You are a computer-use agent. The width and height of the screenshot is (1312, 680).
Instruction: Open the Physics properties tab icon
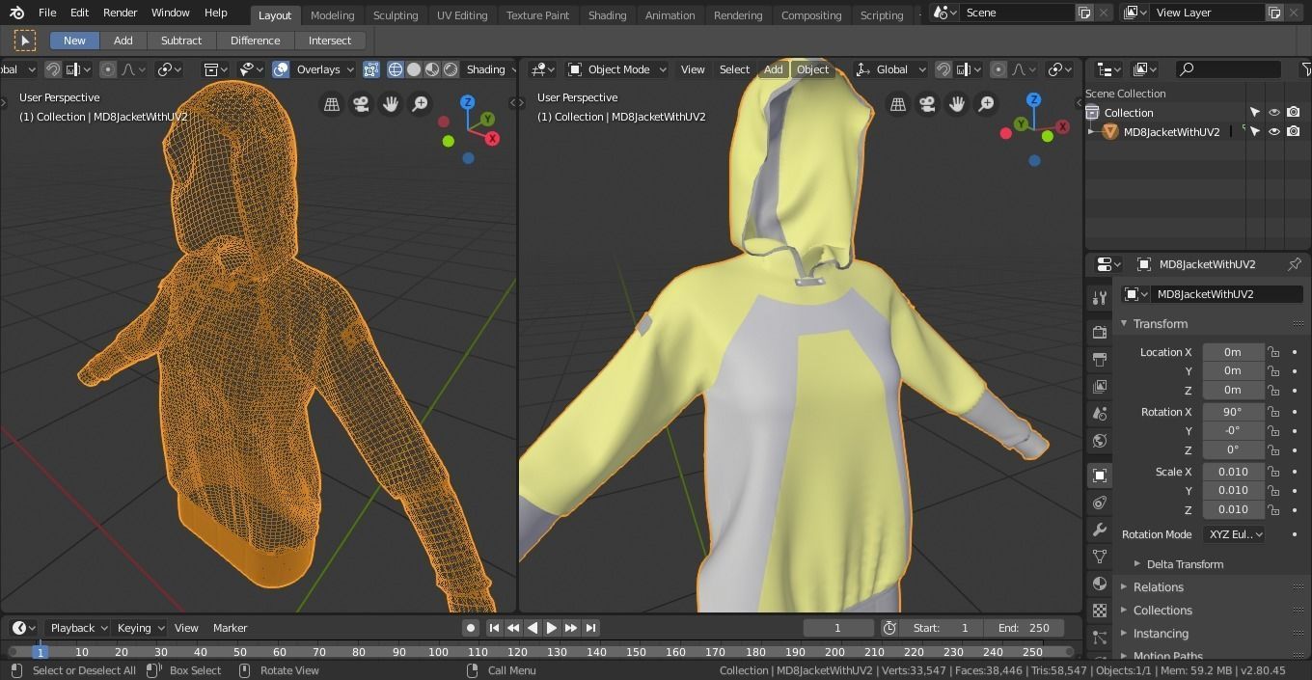pyautogui.click(x=1099, y=503)
